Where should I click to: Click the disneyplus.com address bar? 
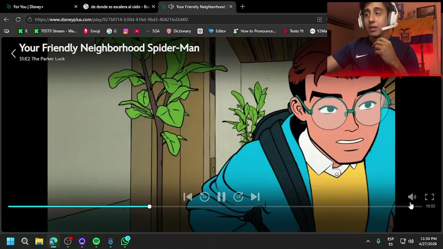(x=111, y=19)
